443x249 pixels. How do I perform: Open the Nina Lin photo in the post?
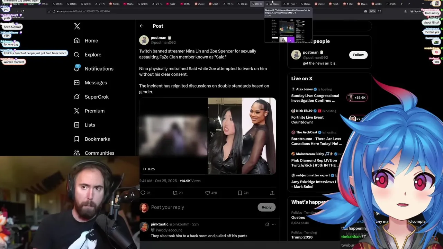(225, 136)
